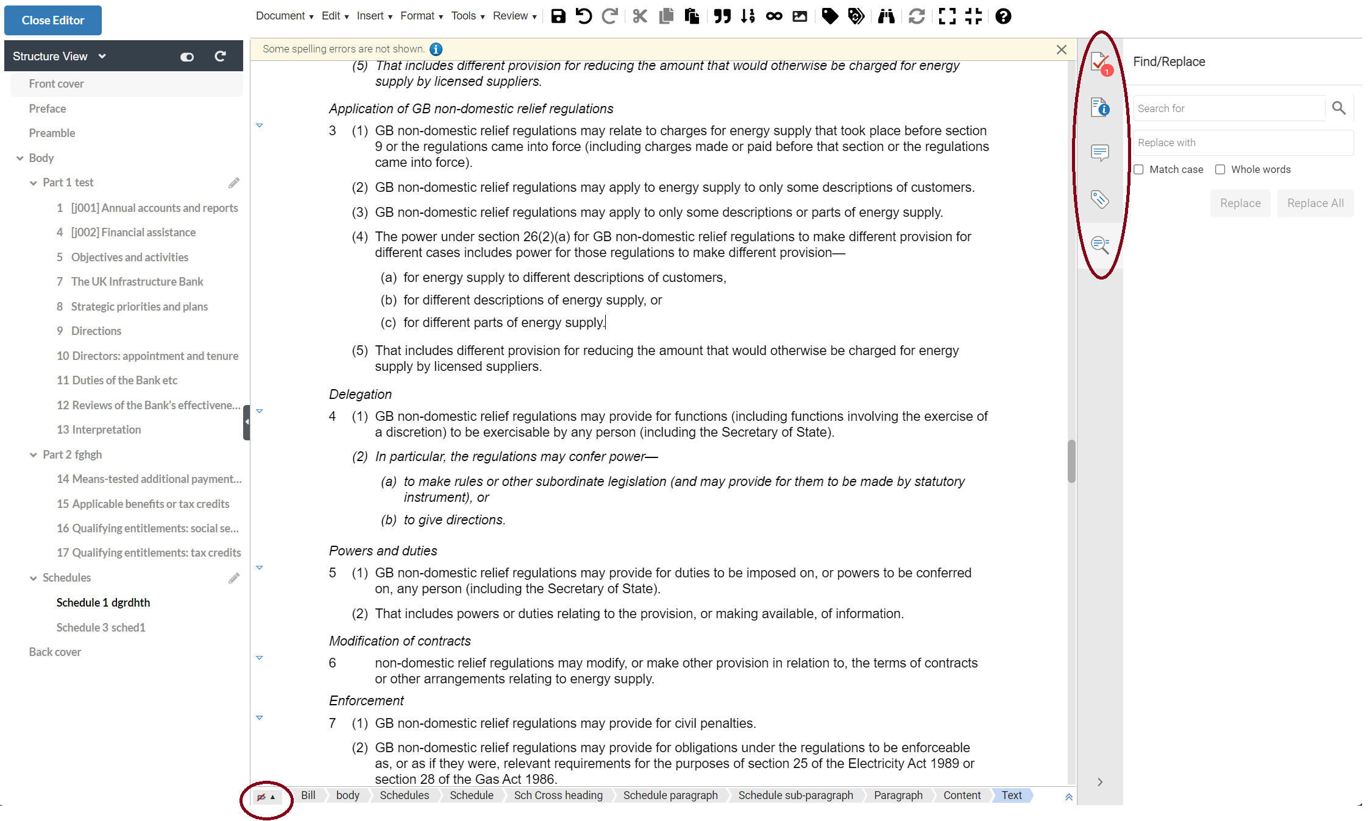This screenshot has width=1370, height=821.
Task: Collapse the Schedules tree node
Action: 34,578
